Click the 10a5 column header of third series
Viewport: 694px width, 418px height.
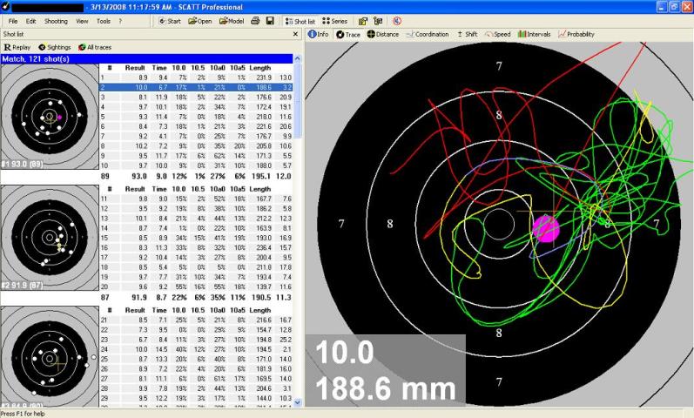[238, 310]
